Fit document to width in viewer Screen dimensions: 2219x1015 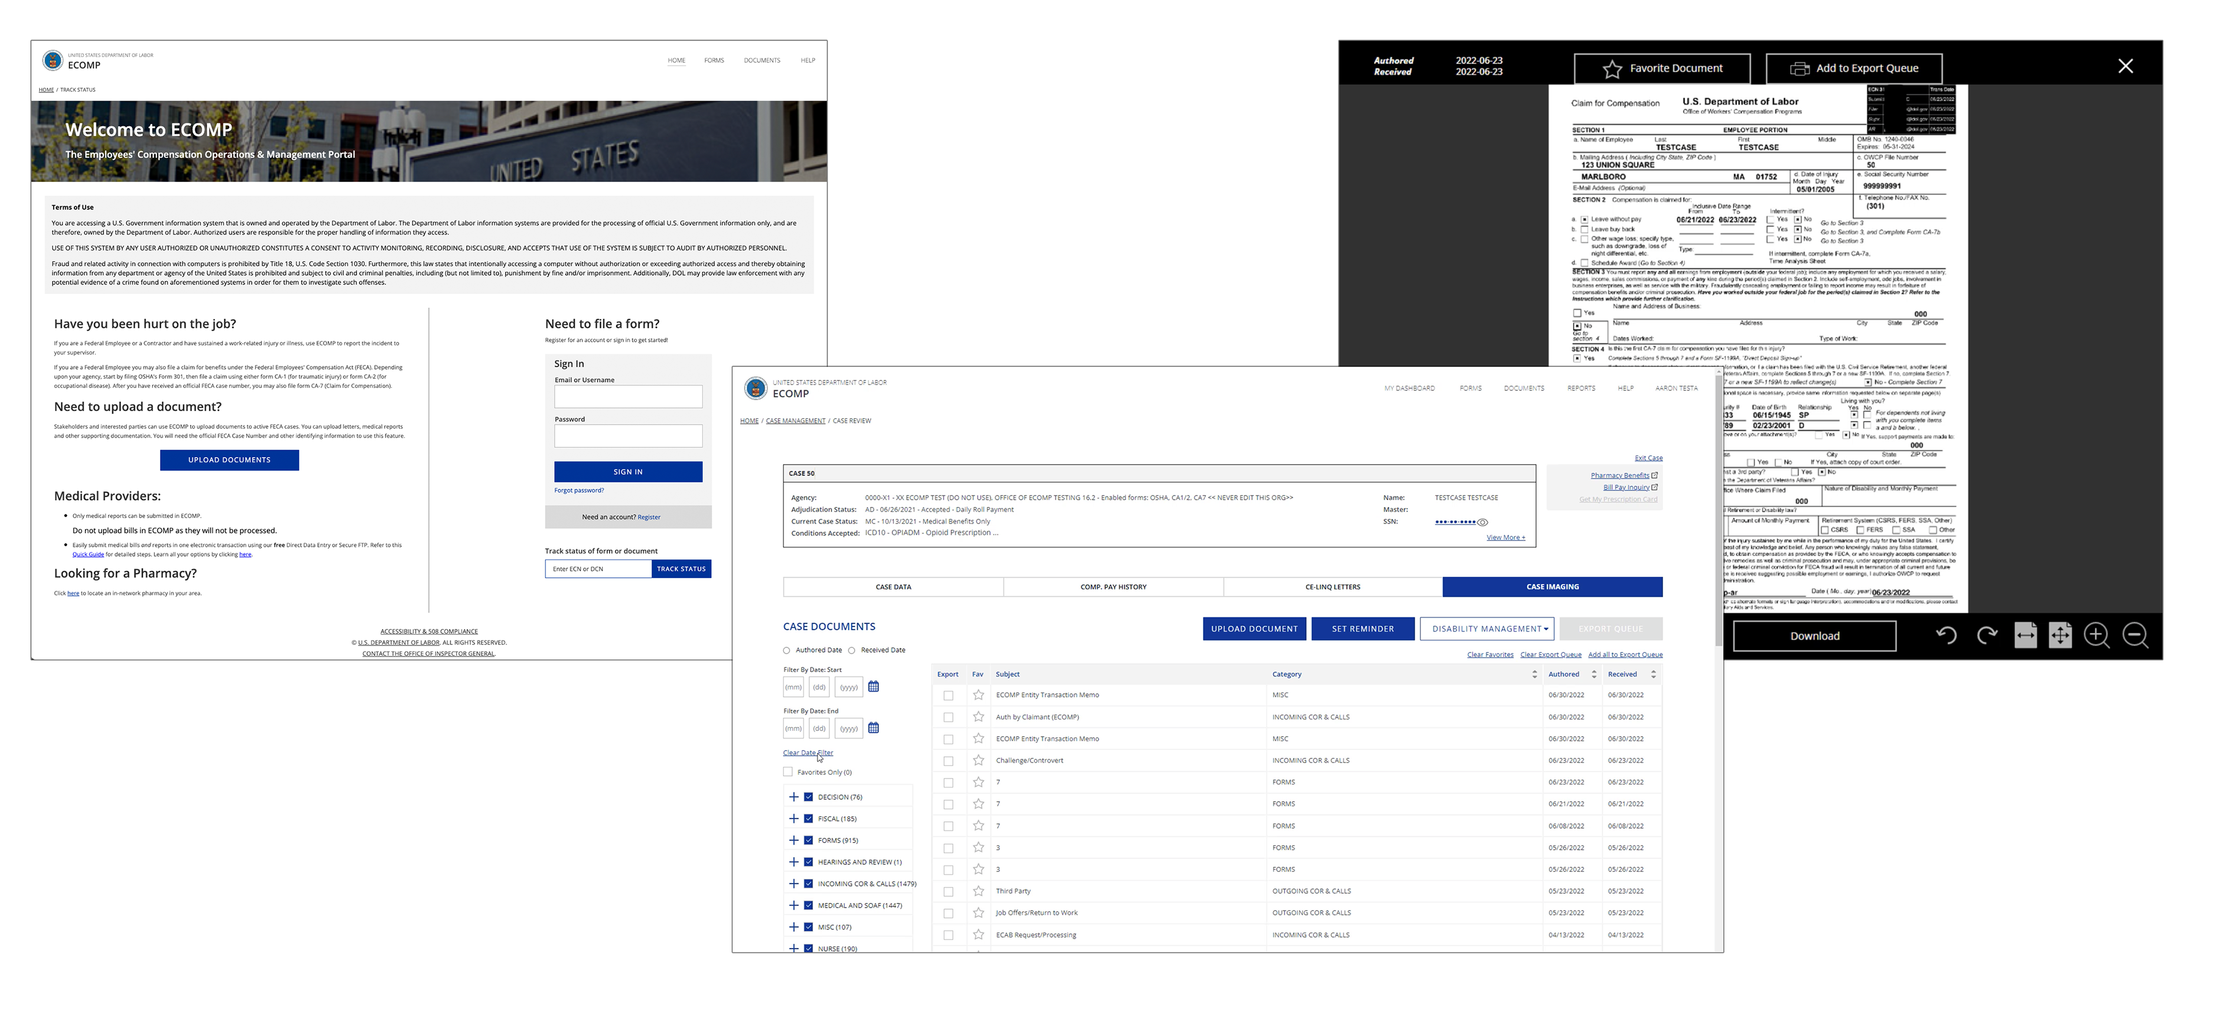point(2025,635)
